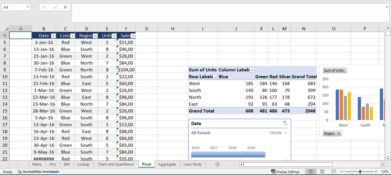Switch to the BEP sheet tab

66,164
